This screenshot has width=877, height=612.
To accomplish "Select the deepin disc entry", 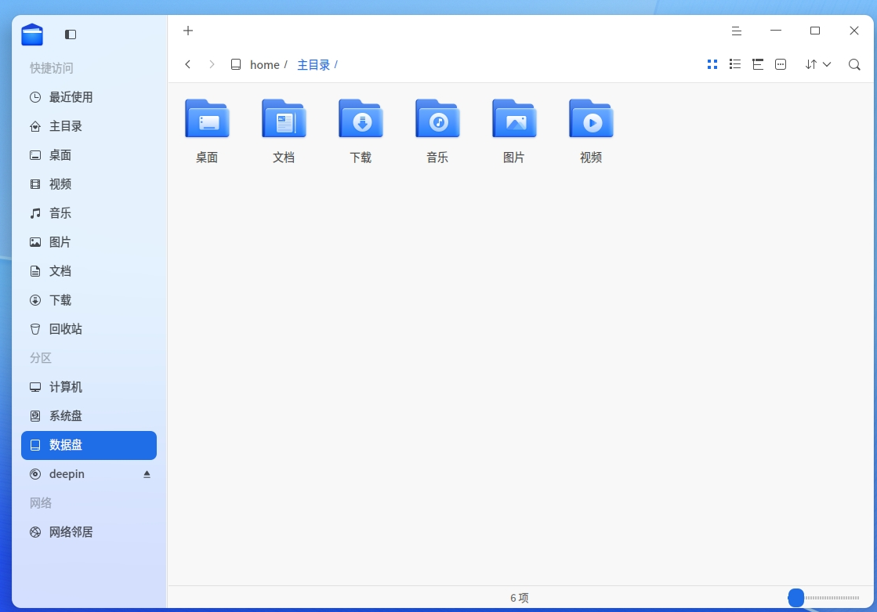I will [x=89, y=474].
